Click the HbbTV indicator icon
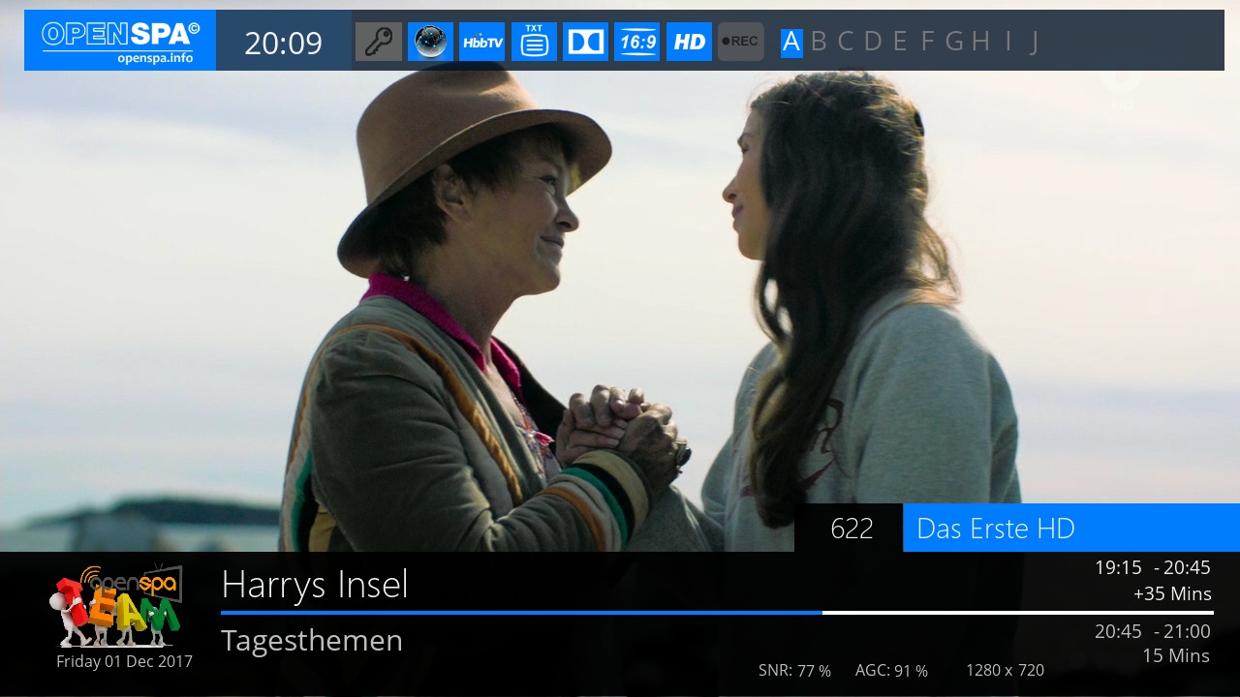This screenshot has height=697, width=1240. click(481, 42)
